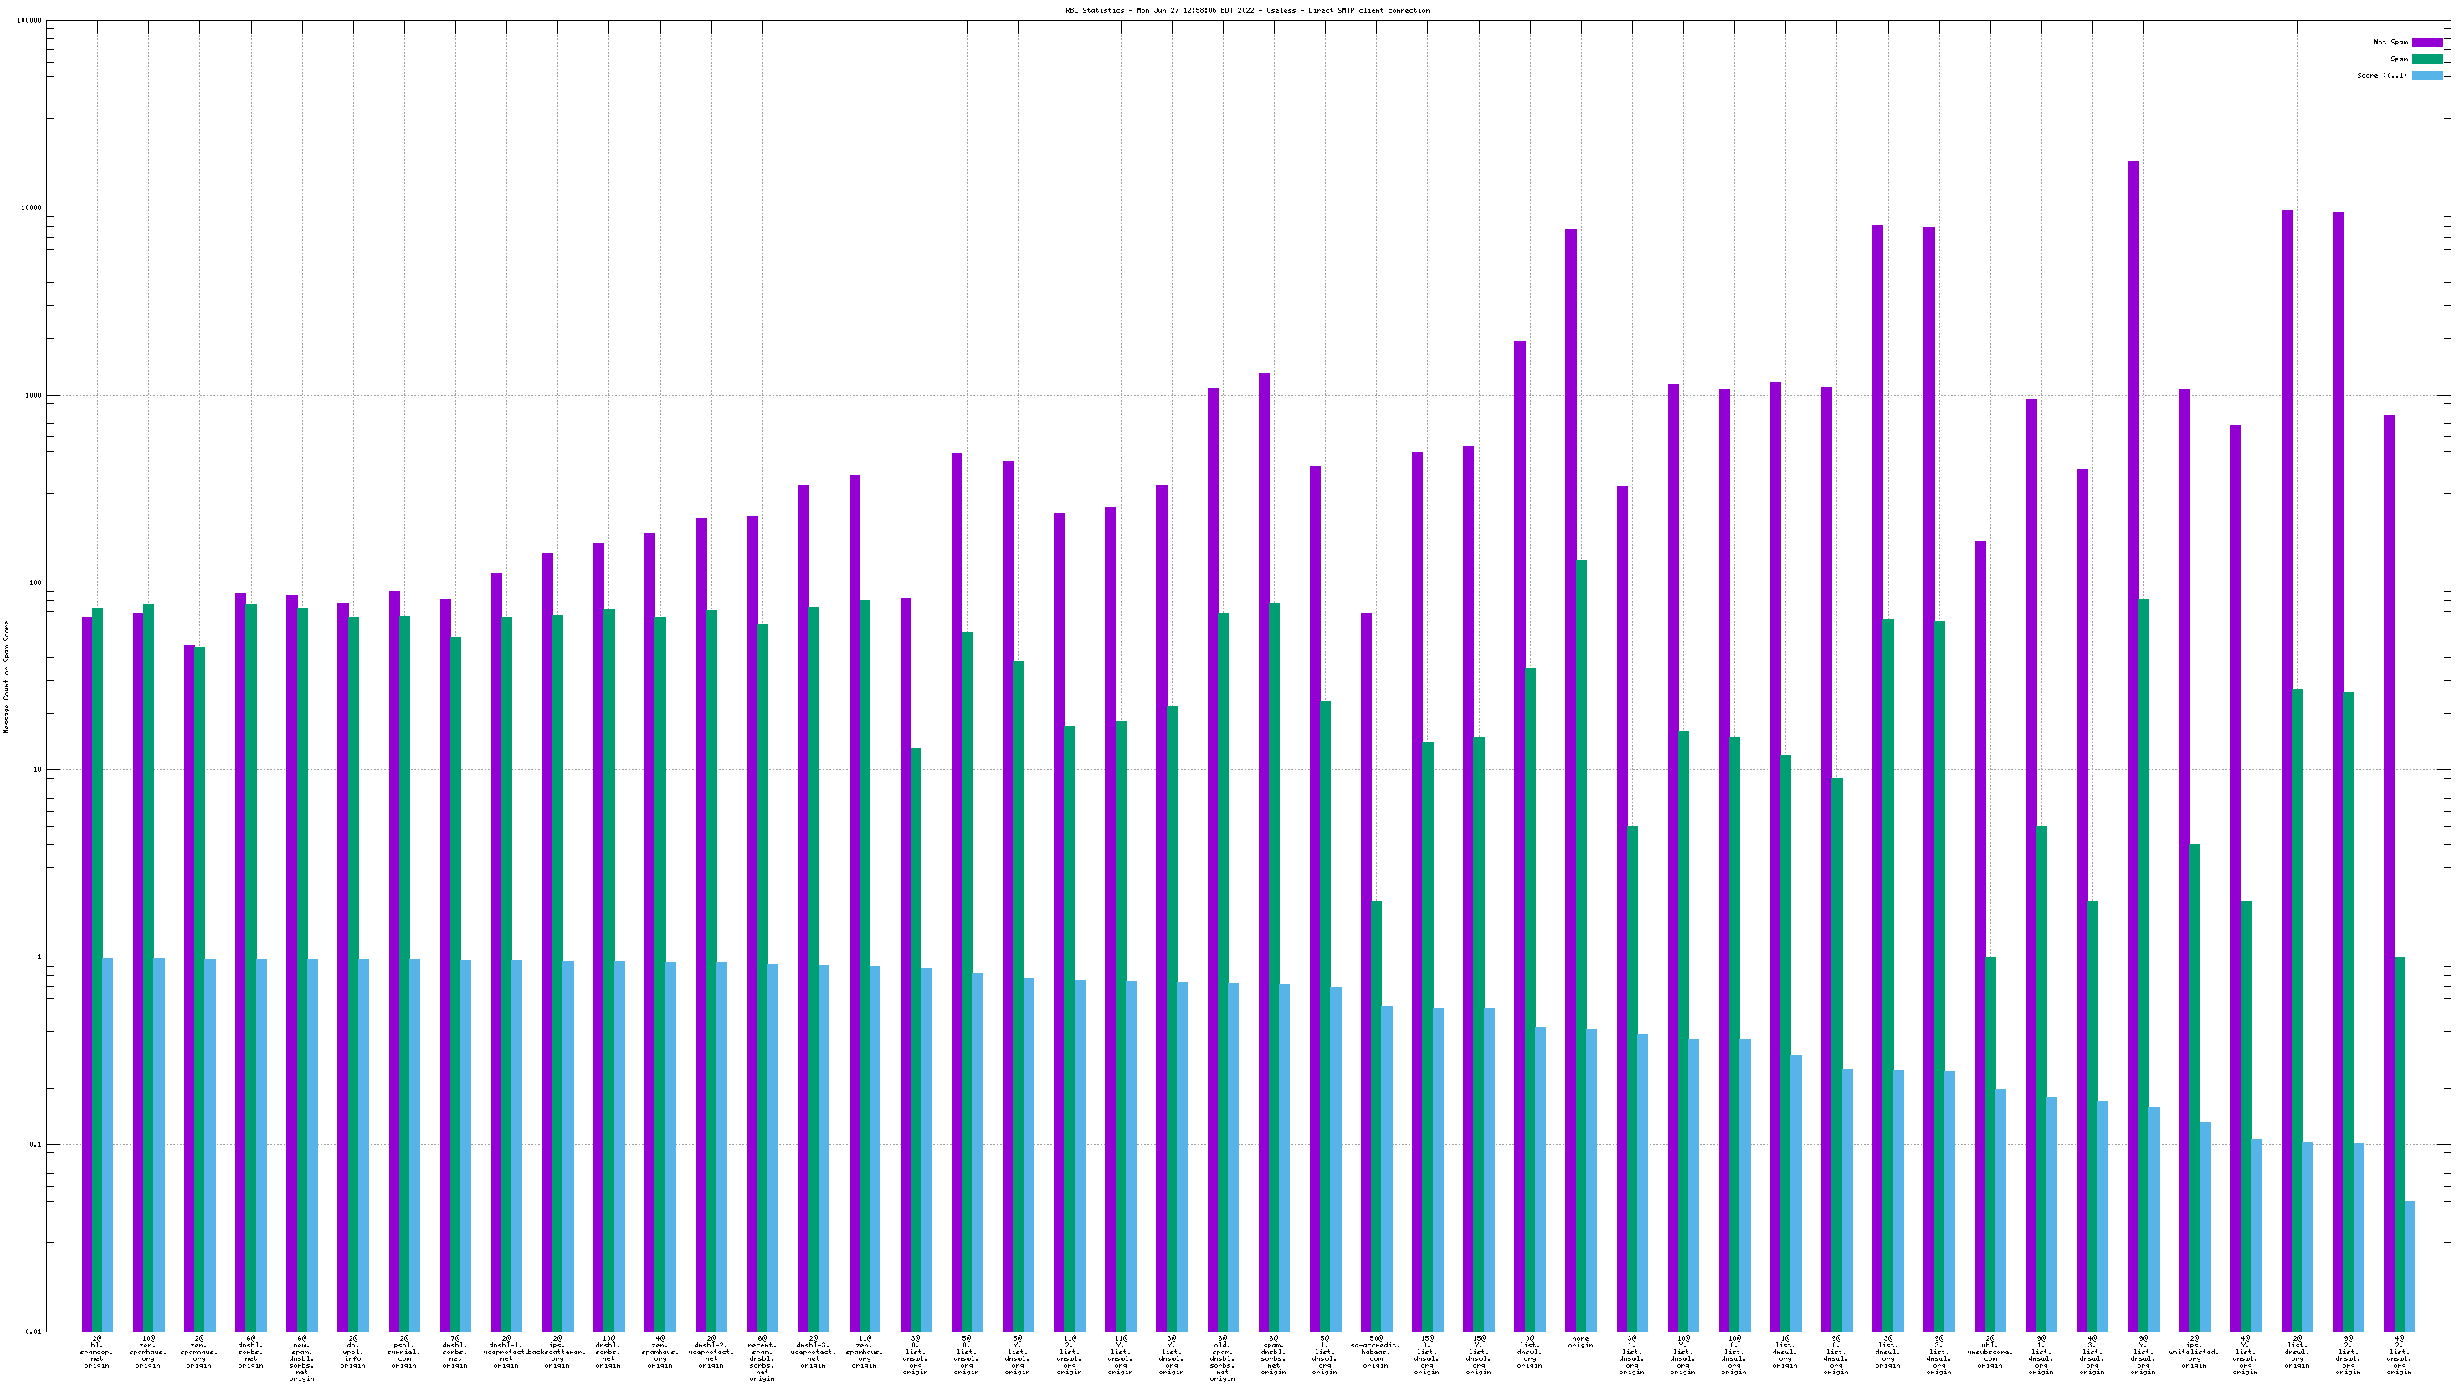Screen dimensions: 2464x1386
Task: Click the purple Not Spam legend swatch
Action: click(x=2426, y=42)
